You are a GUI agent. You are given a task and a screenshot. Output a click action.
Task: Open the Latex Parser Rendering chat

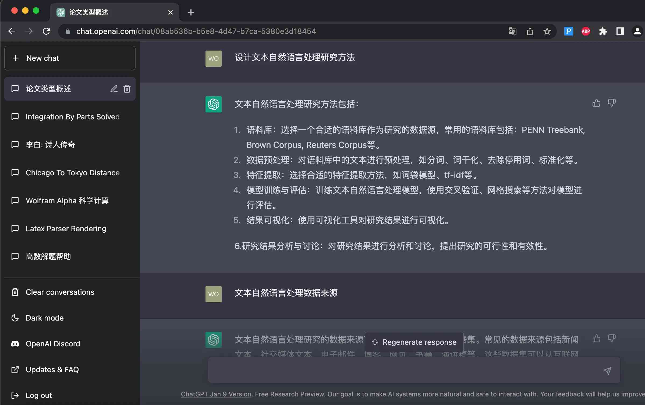tap(70, 229)
